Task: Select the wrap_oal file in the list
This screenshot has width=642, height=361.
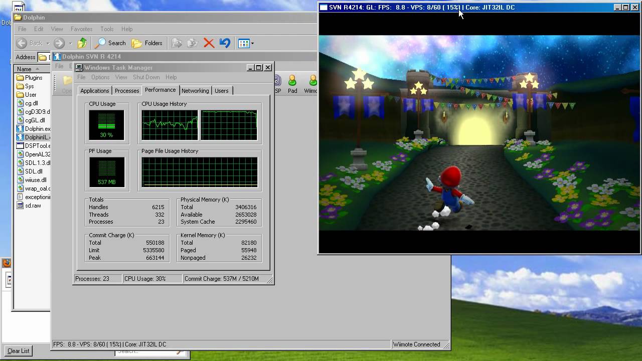Action: [x=33, y=189]
